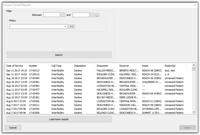The image size is (200, 135).
Task: Click date Aug 18 2017 02:00
Action: point(17,86)
